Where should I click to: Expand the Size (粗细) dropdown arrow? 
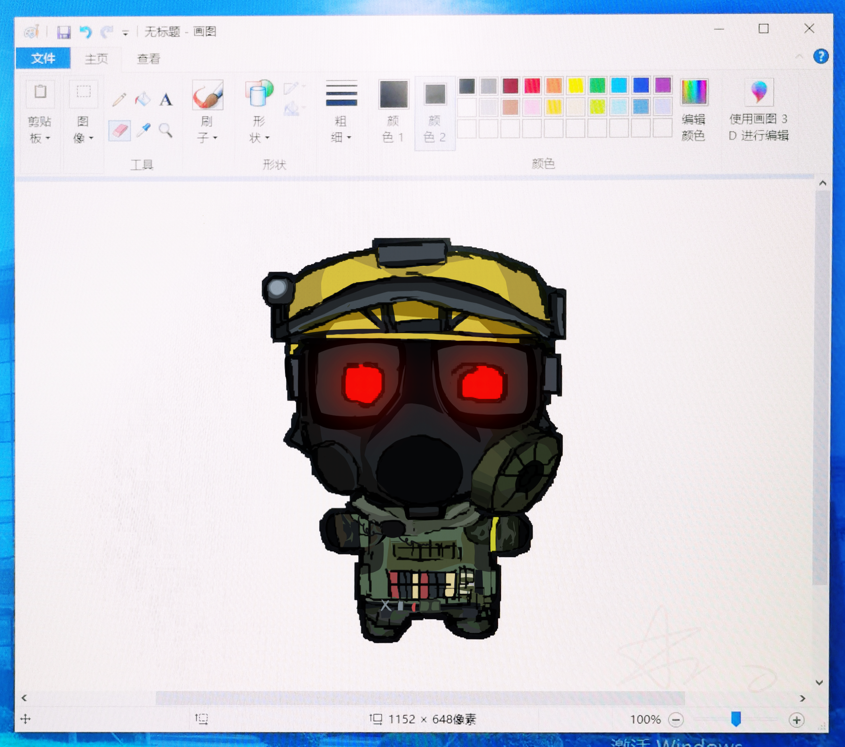click(x=349, y=138)
